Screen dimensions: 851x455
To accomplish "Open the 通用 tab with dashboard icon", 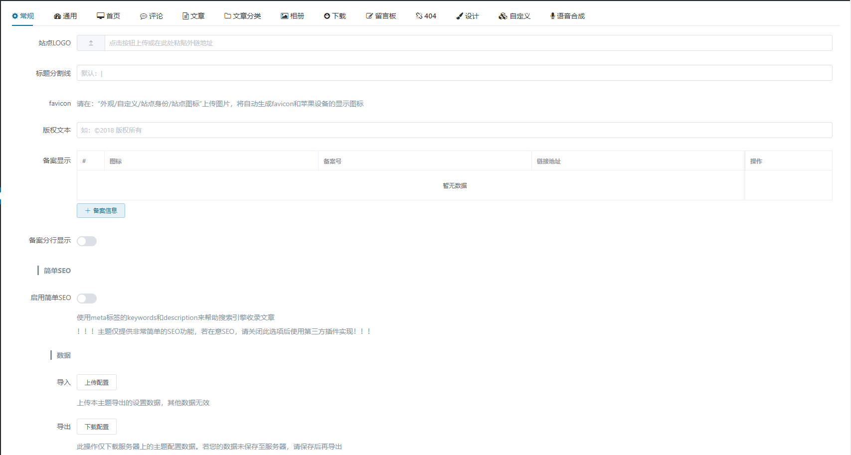I will click(x=65, y=16).
